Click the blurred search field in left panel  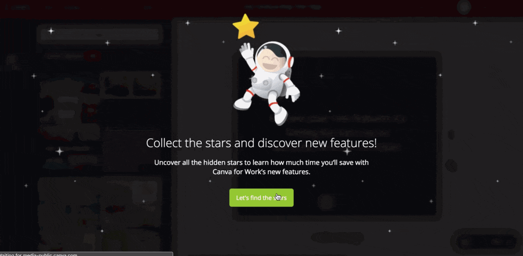click(x=100, y=34)
